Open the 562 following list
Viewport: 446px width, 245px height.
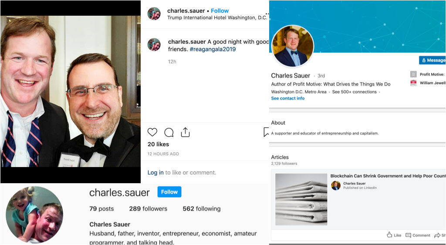(201, 208)
